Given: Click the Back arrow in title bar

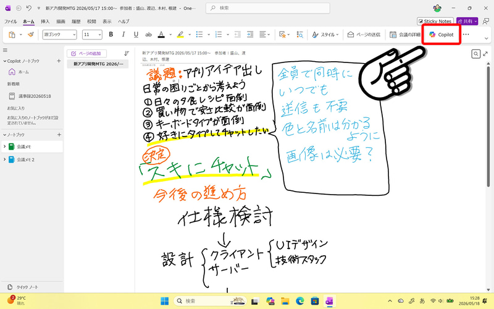Looking at the screenshot, I should [x=19, y=8].
